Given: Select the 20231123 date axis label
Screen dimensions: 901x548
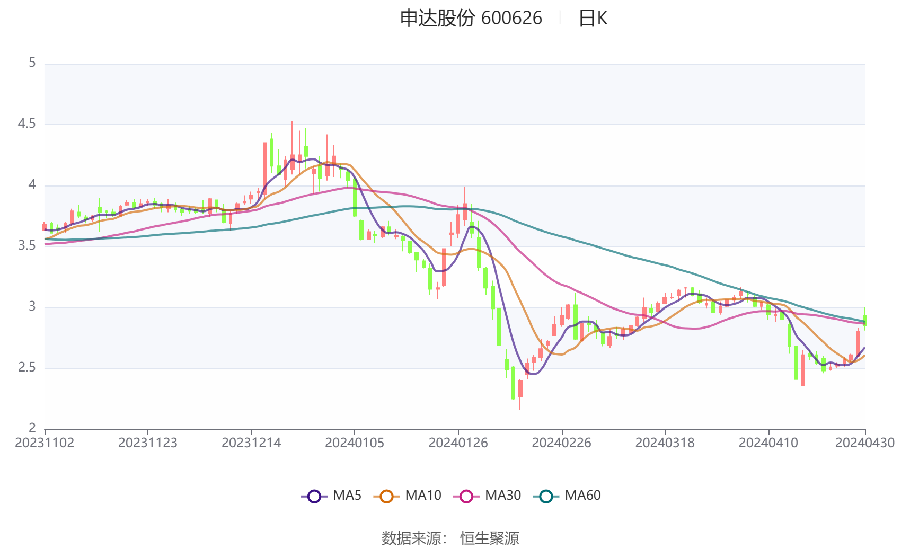Looking at the screenshot, I should tap(148, 443).
